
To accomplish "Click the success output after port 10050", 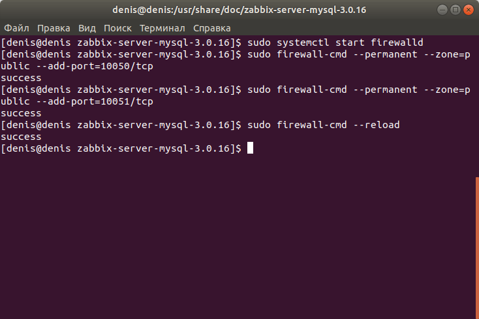I will coord(21,78).
